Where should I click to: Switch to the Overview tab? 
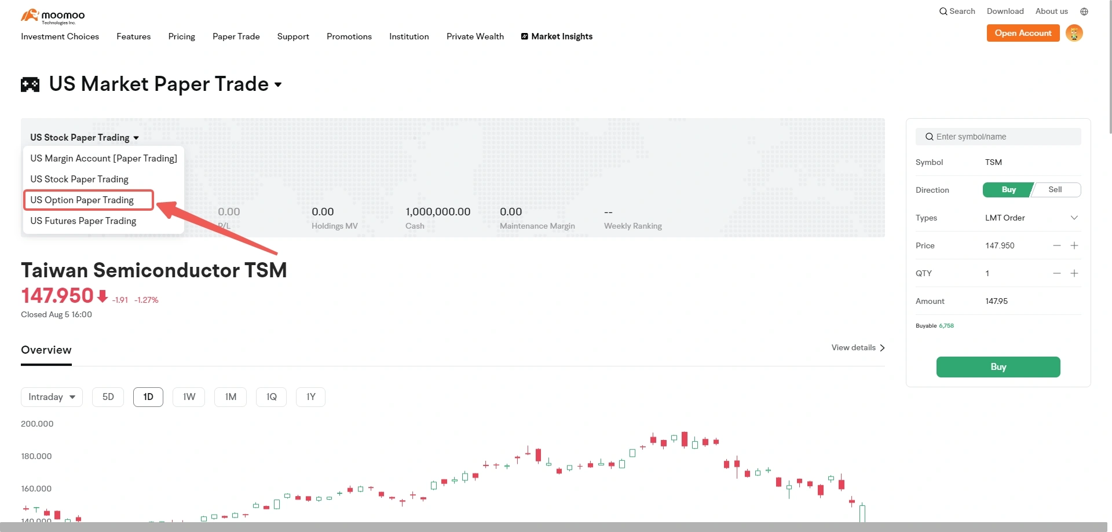tap(46, 350)
